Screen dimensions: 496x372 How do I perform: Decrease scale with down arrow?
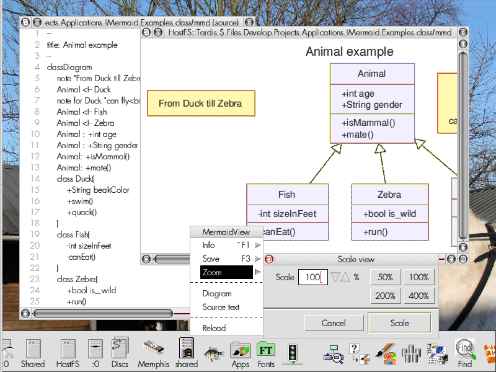coord(335,277)
